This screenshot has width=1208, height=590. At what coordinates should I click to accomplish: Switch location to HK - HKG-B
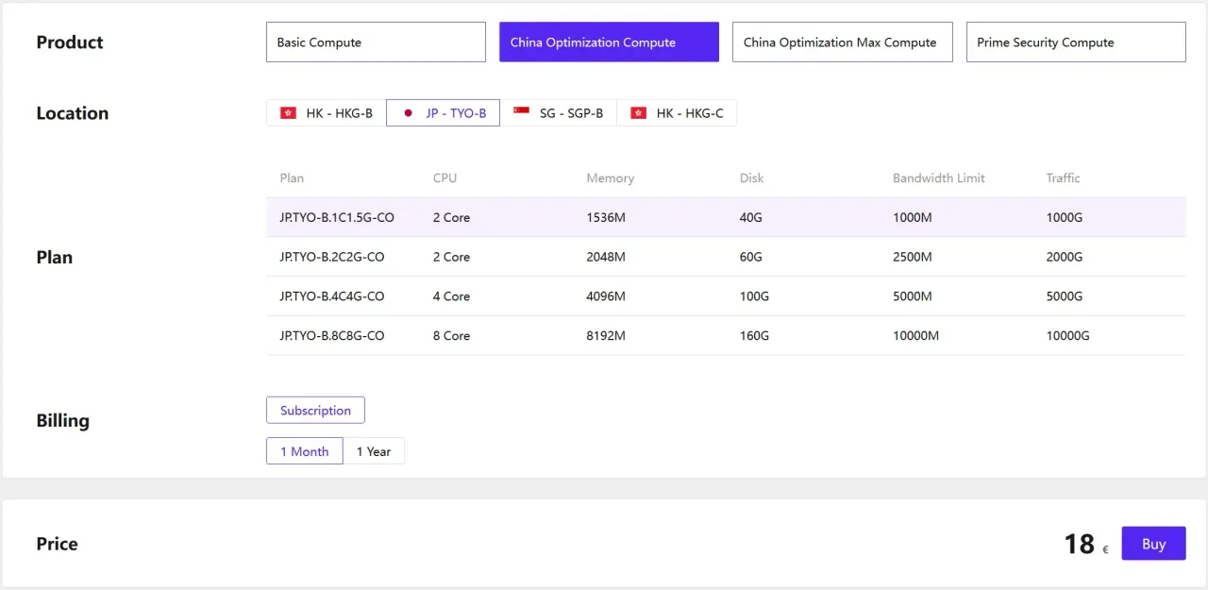point(327,113)
